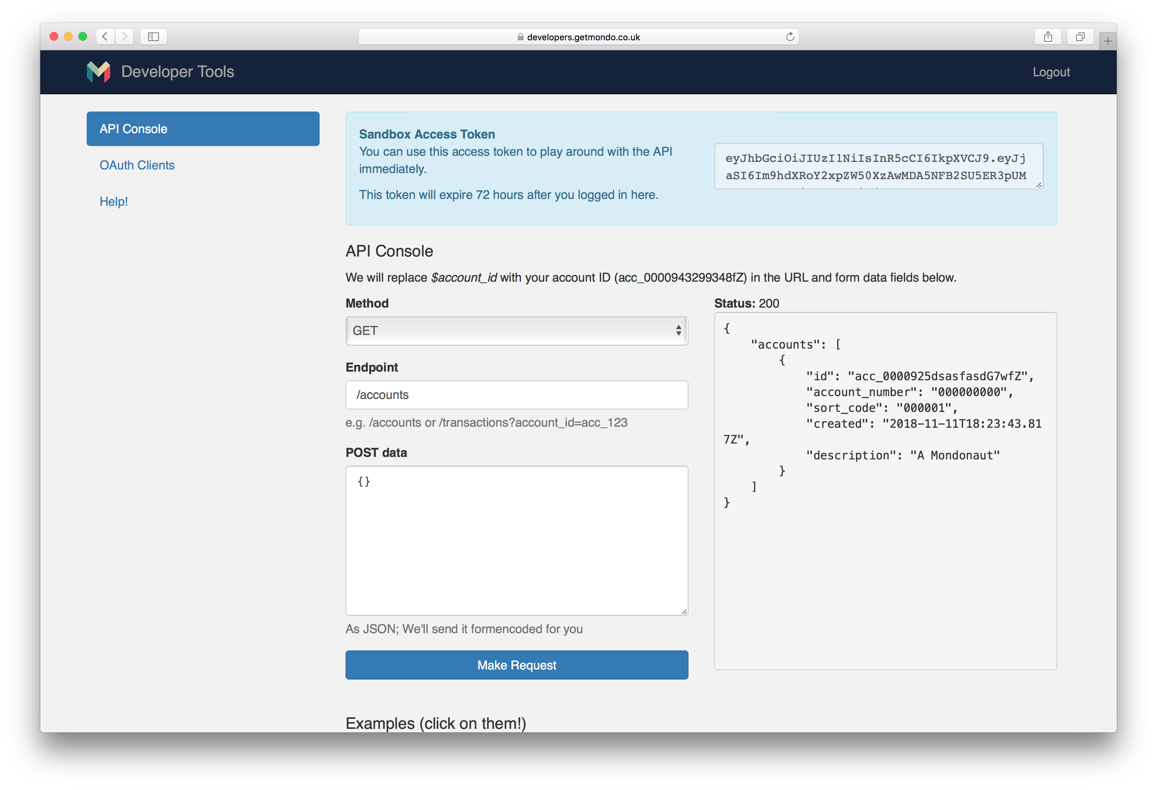Click inside the sandbox access token box
The height and width of the screenshot is (790, 1157).
click(x=878, y=166)
